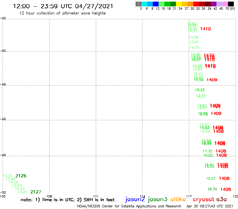Click the gray swatch in the wave-height legend
Screen dimensions: 238x209
[x=139, y=4]
